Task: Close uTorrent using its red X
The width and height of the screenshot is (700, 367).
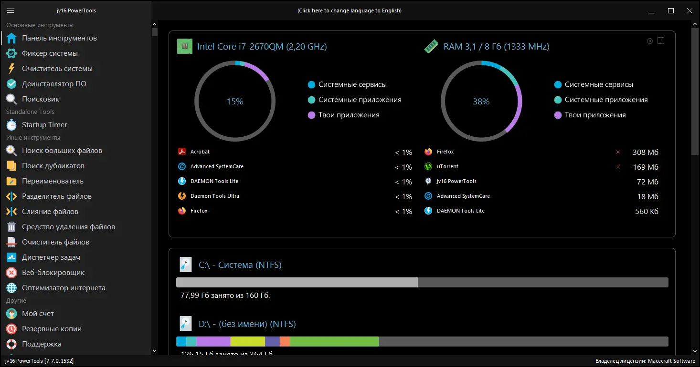Action: coord(618,167)
